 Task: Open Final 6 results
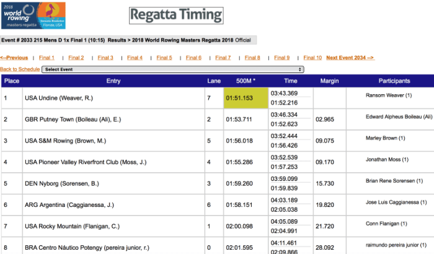(193, 58)
